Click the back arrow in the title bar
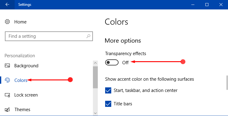The width and height of the screenshot is (228, 116). pyautogui.click(x=7, y=5)
